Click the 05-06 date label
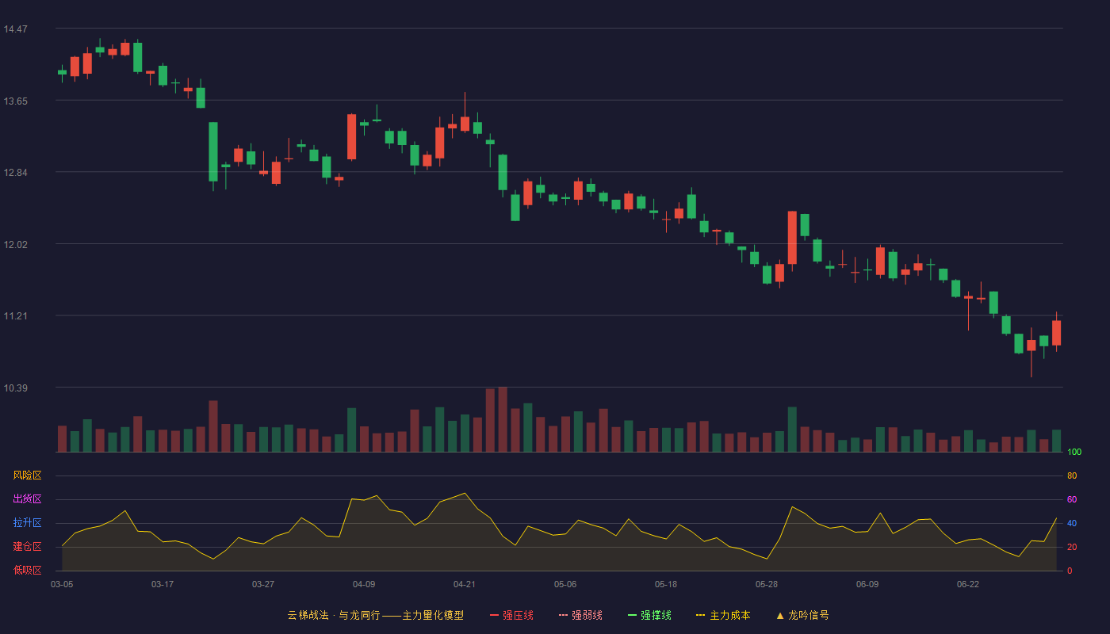Viewport: 1110px width, 634px height. (565, 584)
